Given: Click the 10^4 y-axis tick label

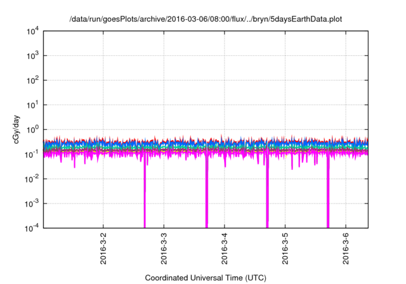Looking at the screenshot, I should click(32, 32).
